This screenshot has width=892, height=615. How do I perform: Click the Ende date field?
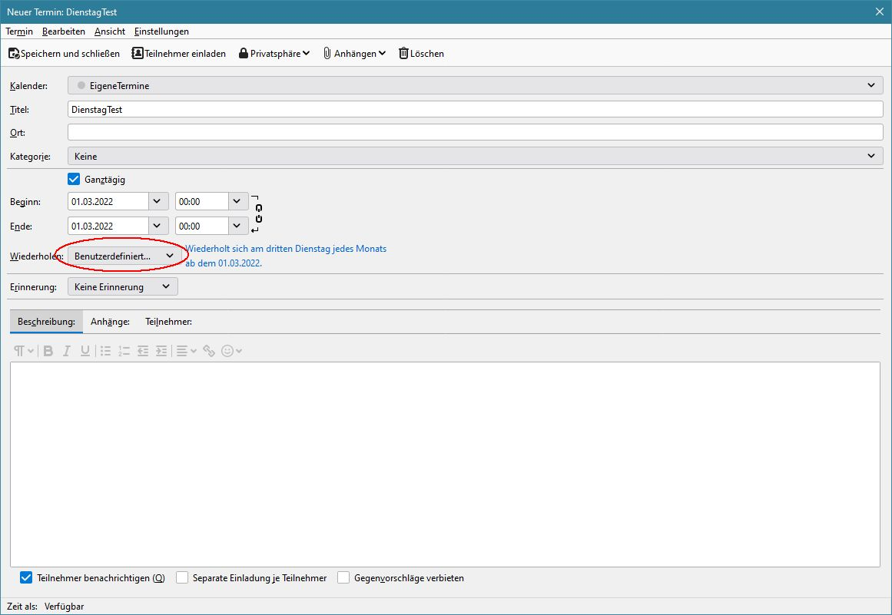108,226
